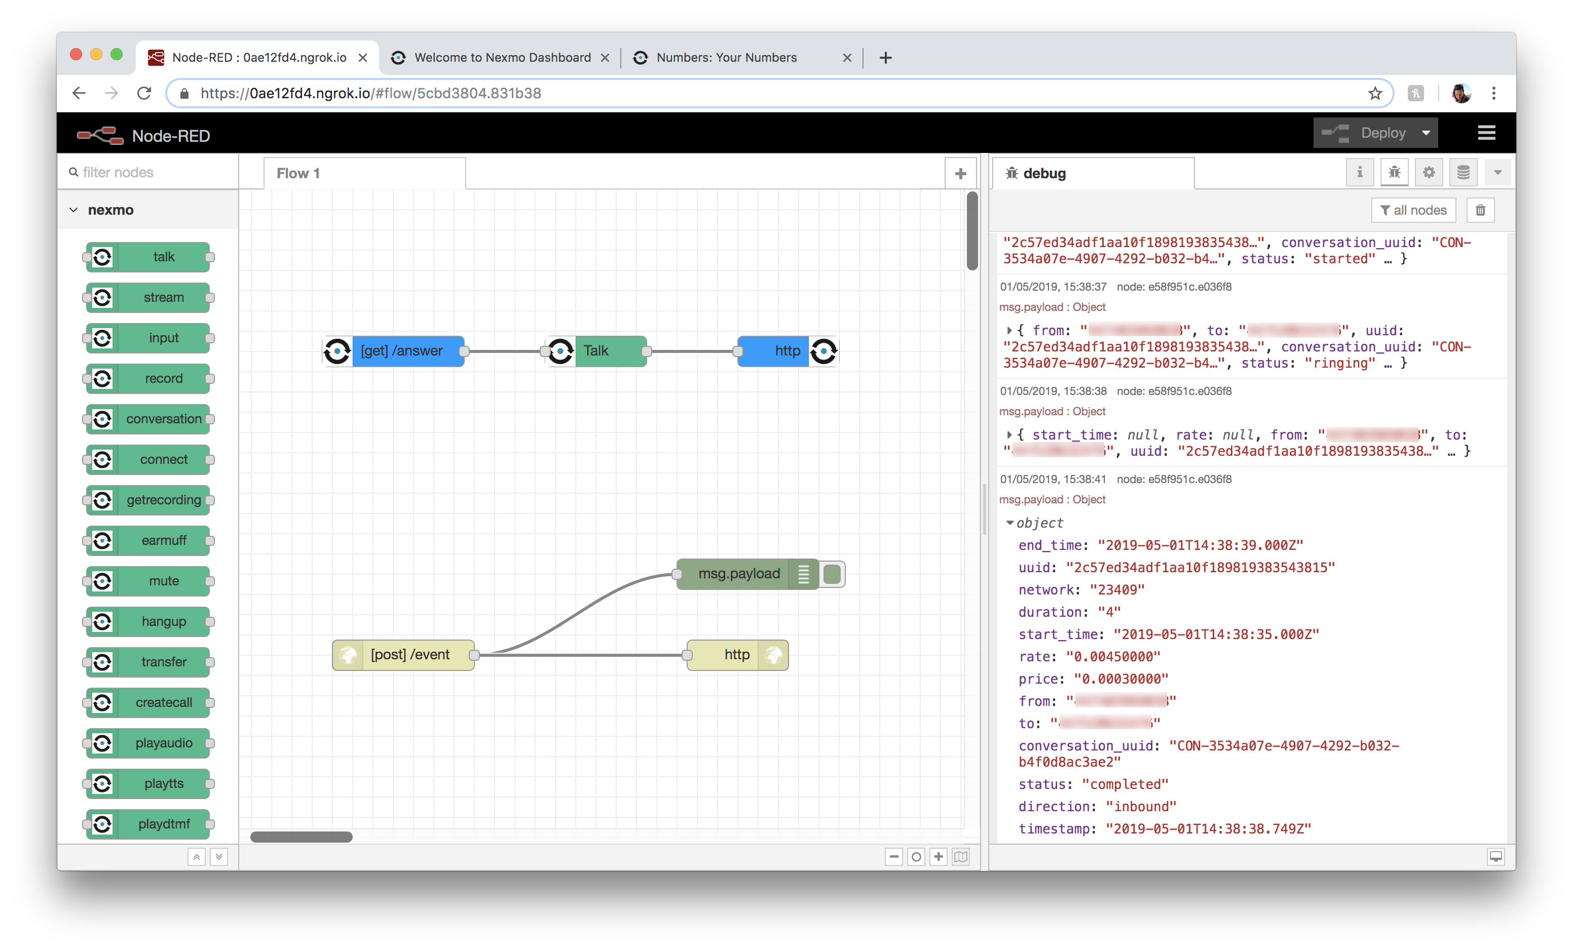Expand the start_time null payload object
The image size is (1573, 952).
pos(1008,434)
